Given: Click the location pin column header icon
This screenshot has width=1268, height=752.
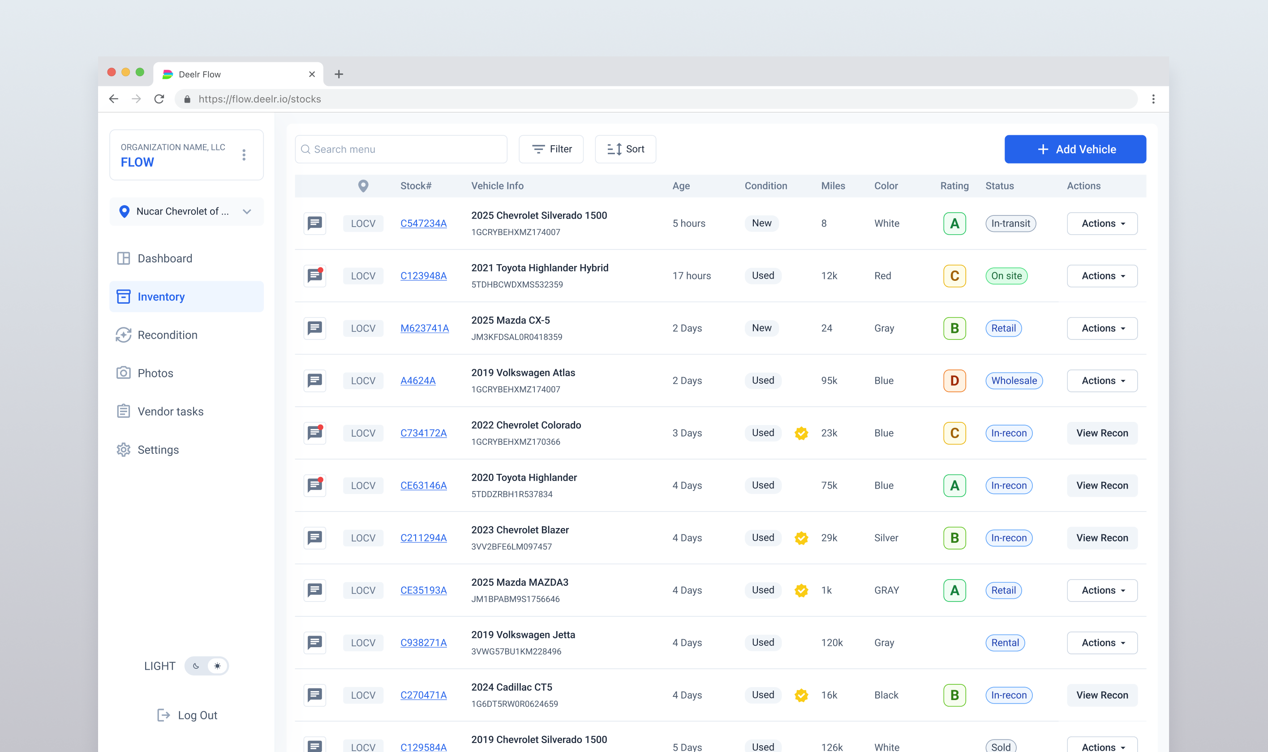Looking at the screenshot, I should click(363, 186).
